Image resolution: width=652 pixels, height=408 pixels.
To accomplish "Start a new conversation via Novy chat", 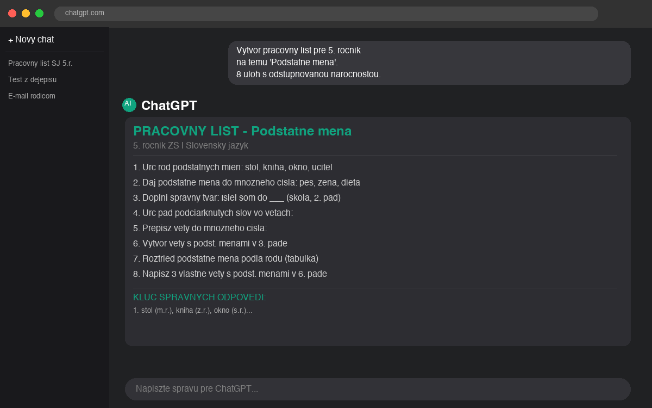I will pos(31,39).
